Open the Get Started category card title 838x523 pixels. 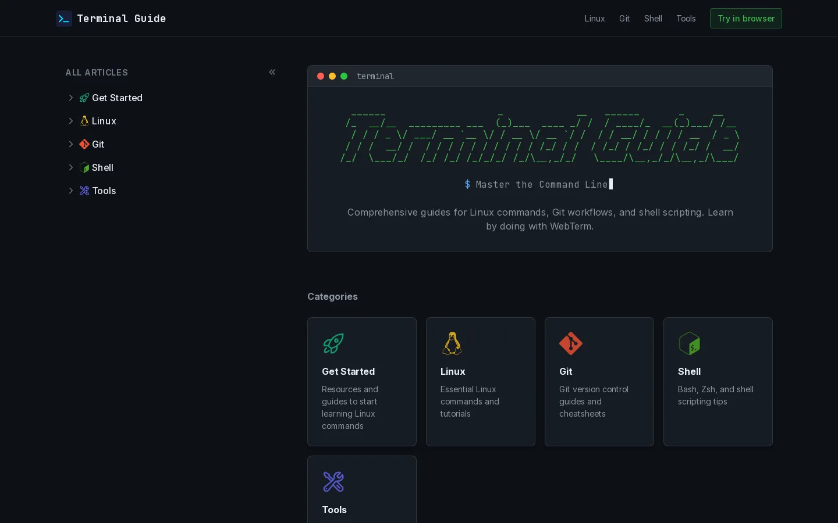click(x=349, y=371)
